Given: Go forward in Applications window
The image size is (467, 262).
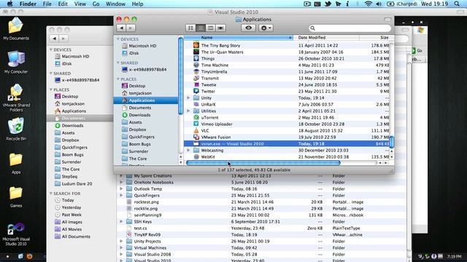Looking at the screenshot, I should [131, 28].
